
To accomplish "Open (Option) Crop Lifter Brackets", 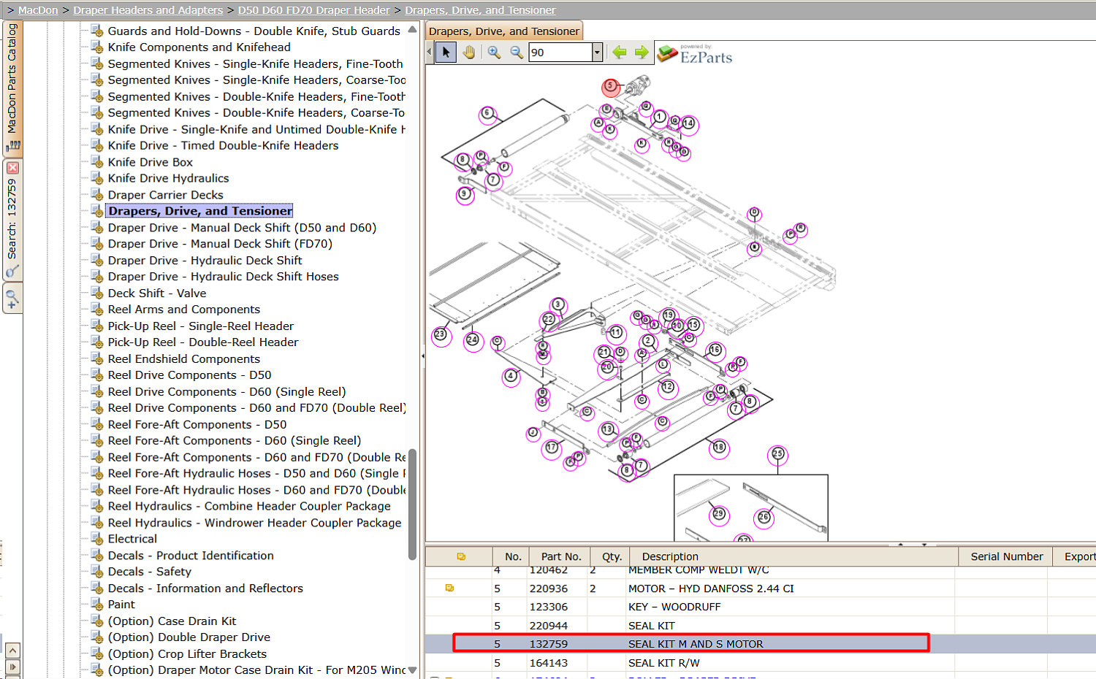I will 187,654.
